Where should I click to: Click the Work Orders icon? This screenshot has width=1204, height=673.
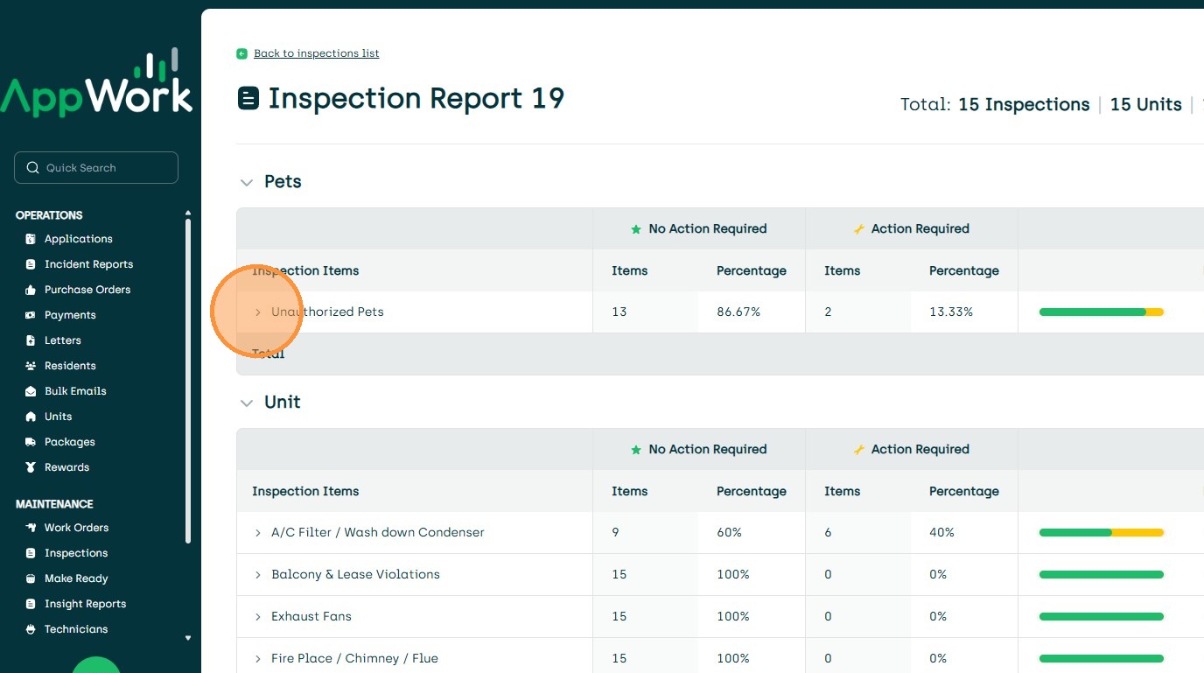coord(31,528)
